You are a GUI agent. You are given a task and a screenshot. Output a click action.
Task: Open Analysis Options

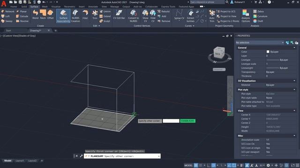[246, 16]
